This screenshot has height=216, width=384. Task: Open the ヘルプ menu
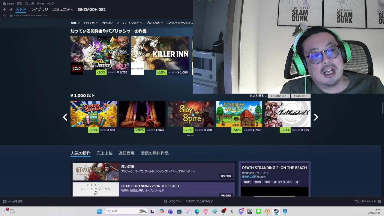[x=50, y=4]
